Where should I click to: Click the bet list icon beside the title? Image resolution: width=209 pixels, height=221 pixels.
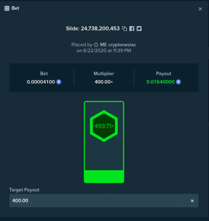pyautogui.click(x=7, y=8)
